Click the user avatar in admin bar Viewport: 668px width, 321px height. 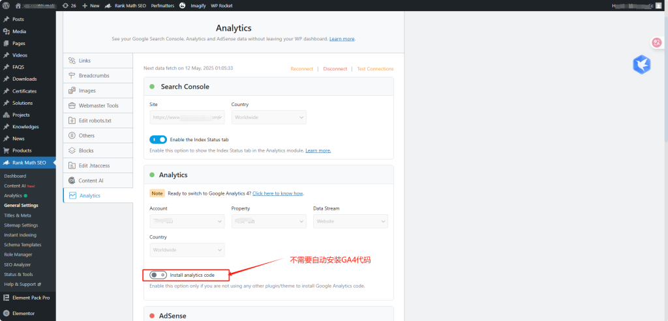659,6
